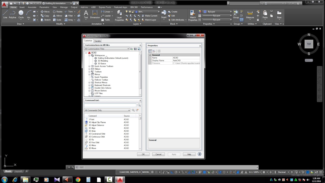The height and width of the screenshot is (183, 325).
Task: Open the Annotate ribbon tab
Action: [x=32, y=7]
